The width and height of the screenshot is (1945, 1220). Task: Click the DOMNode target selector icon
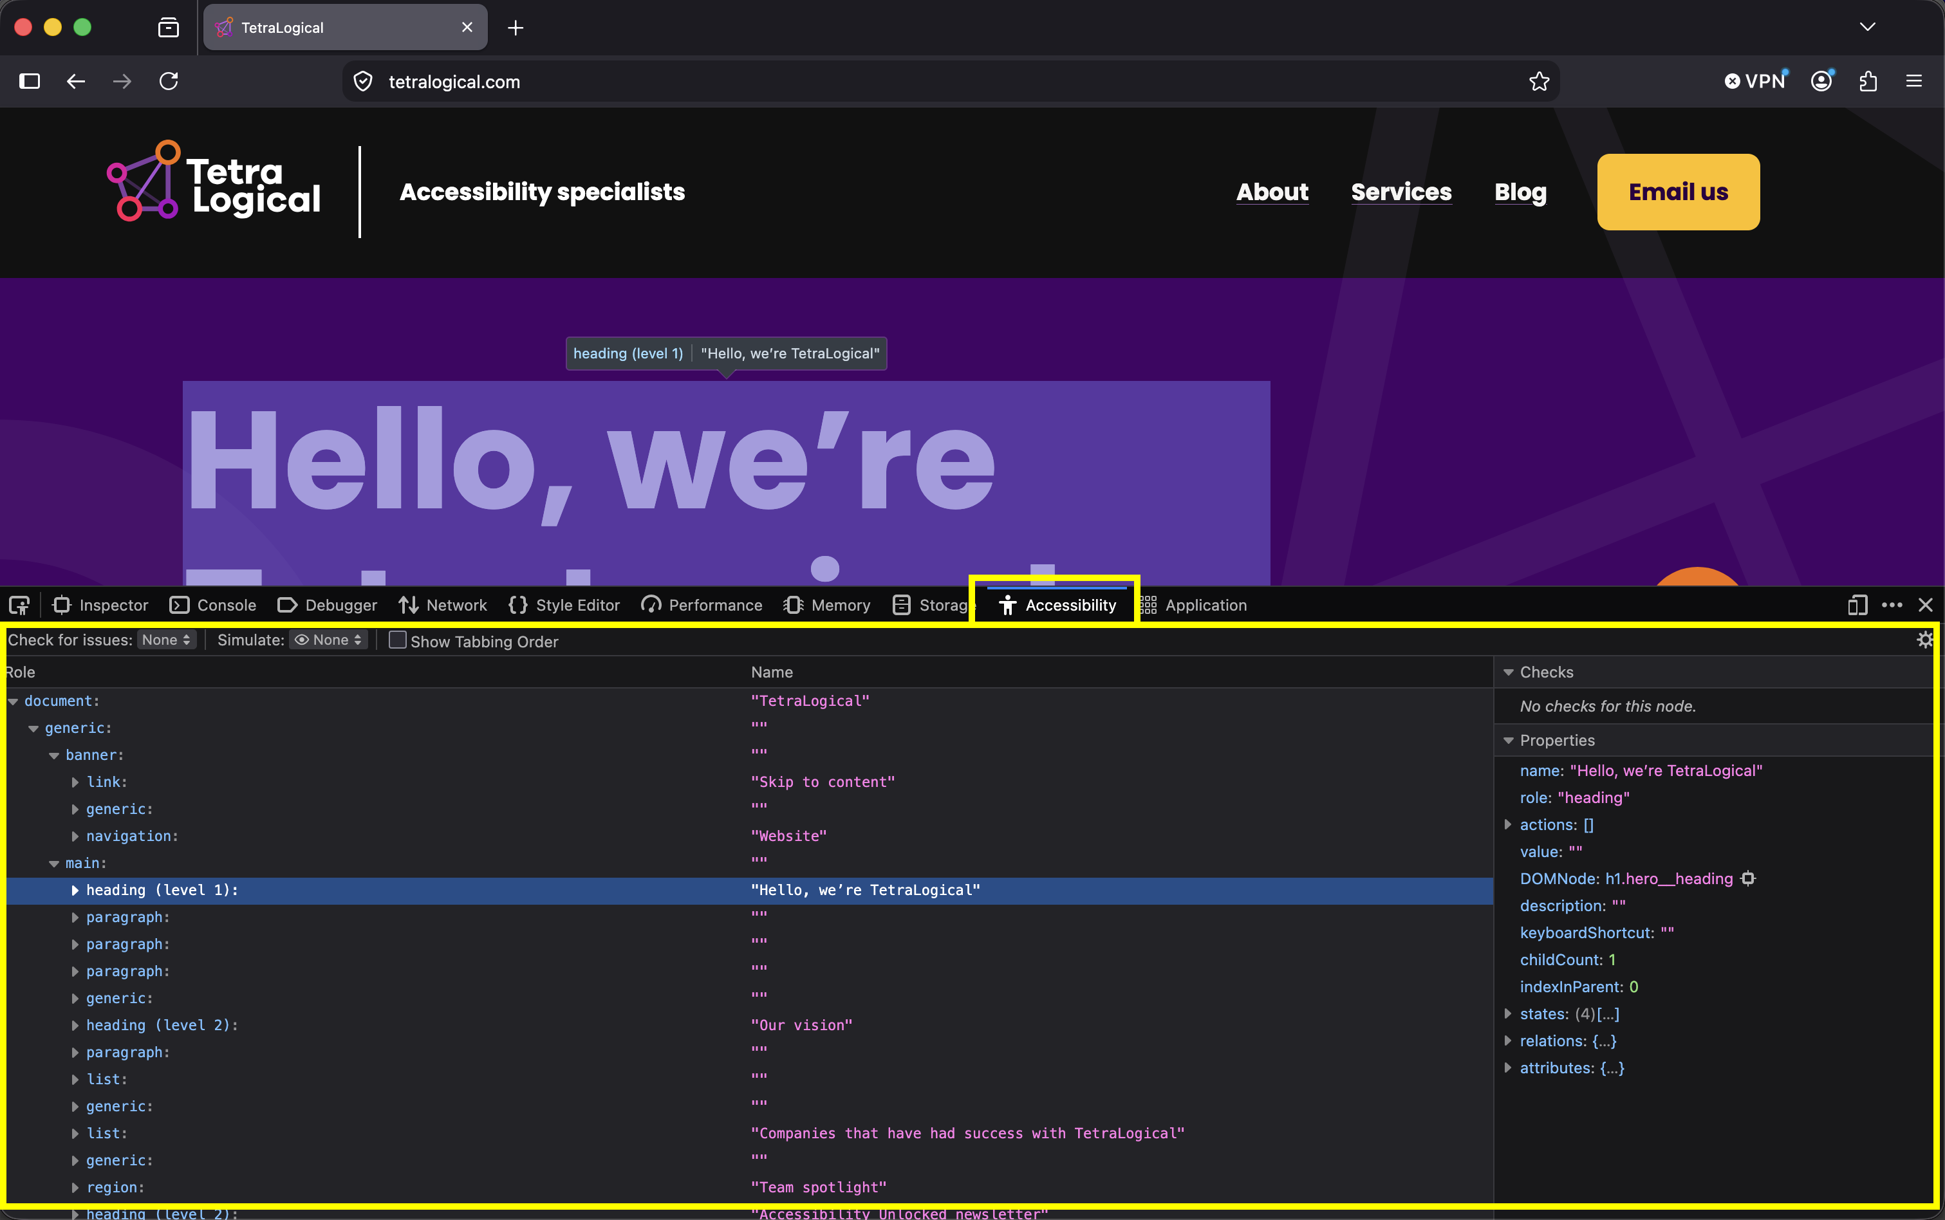coord(1748,879)
